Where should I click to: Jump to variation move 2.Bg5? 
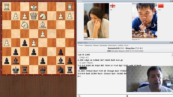(82, 57)
